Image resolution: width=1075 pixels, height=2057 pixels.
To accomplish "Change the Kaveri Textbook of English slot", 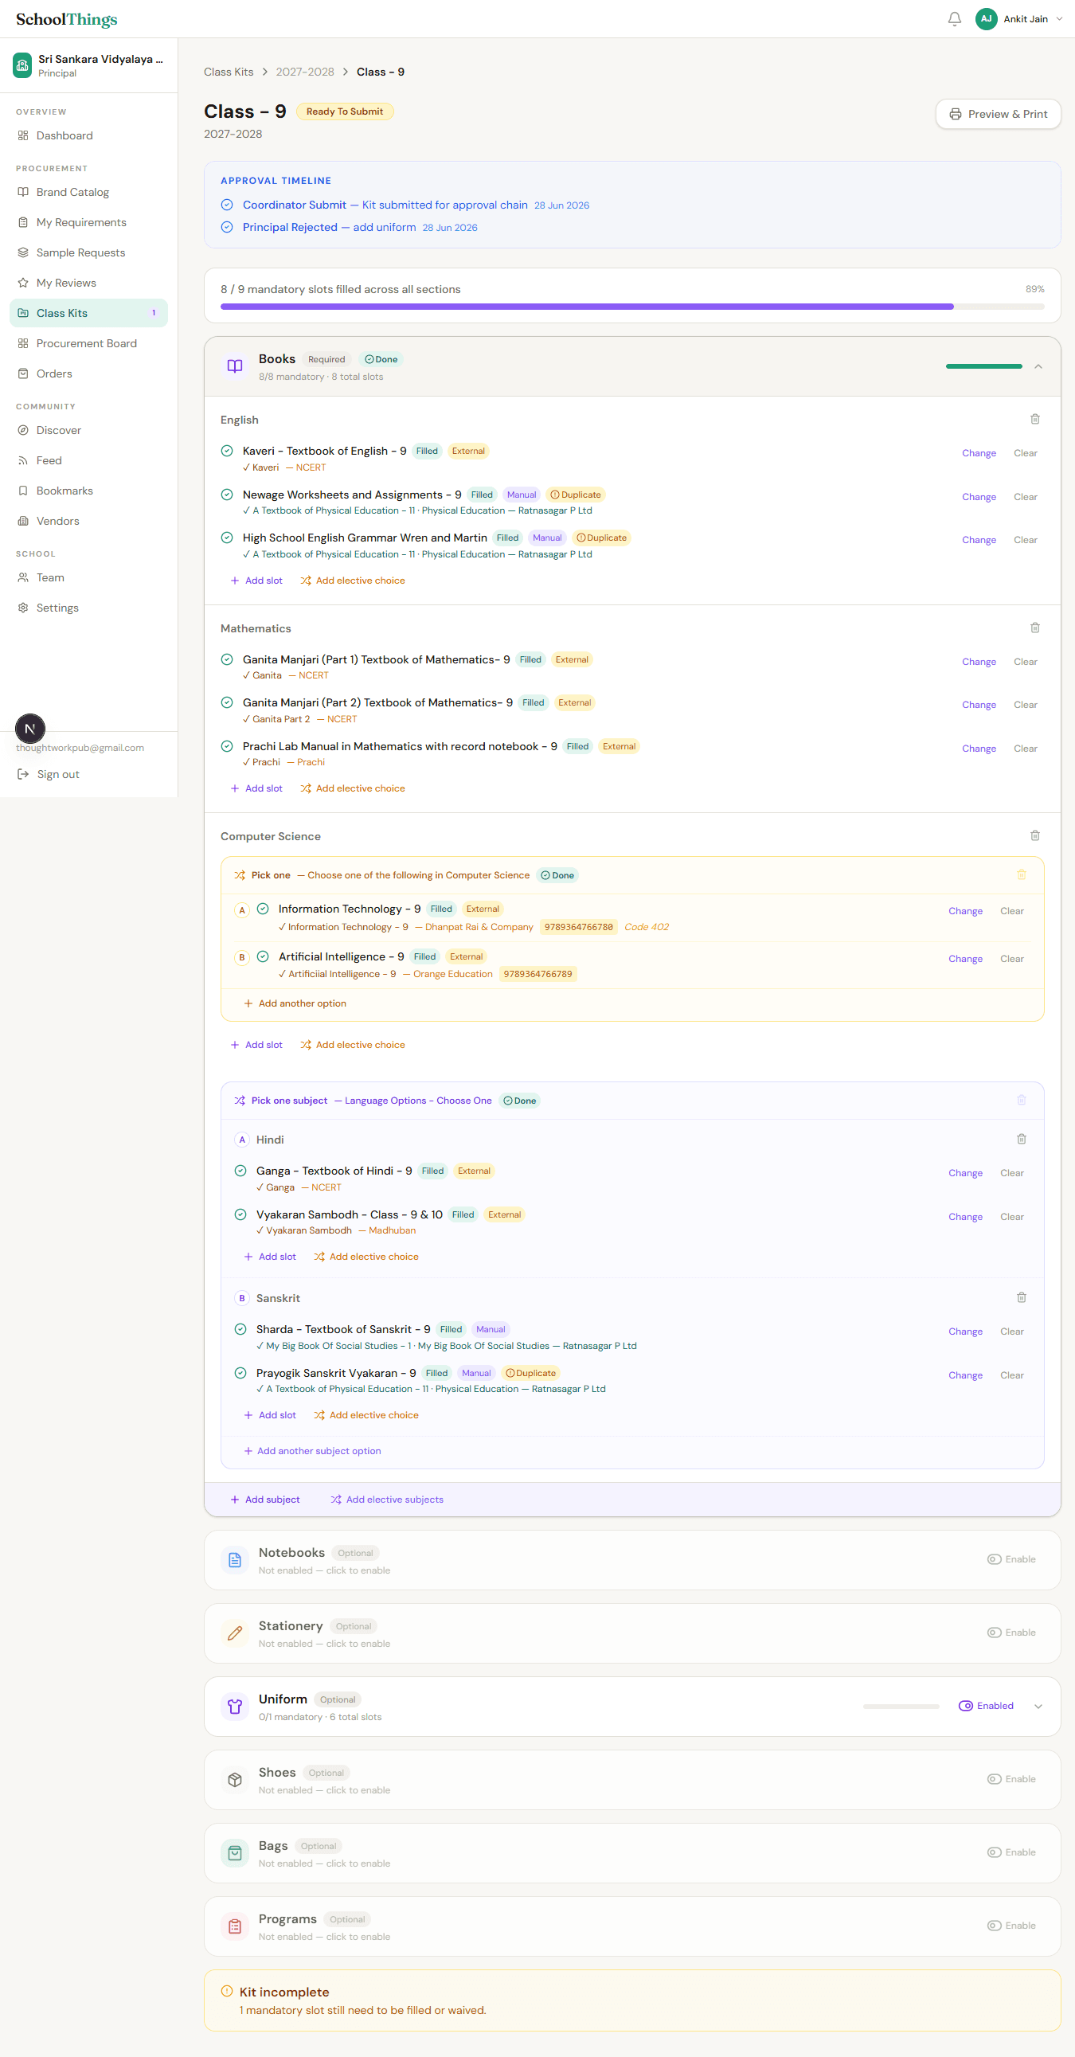I will coord(979,453).
